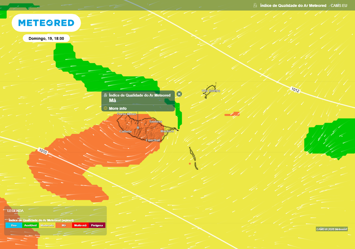Open the Meteored logo
The image size is (355, 249).
pos(46,23)
